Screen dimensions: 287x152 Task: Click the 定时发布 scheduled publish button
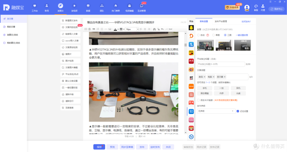[x=155, y=147]
